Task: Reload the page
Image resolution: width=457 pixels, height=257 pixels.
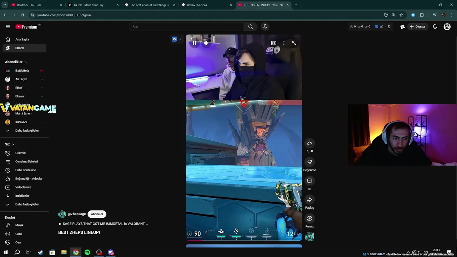Action: [x=22, y=15]
